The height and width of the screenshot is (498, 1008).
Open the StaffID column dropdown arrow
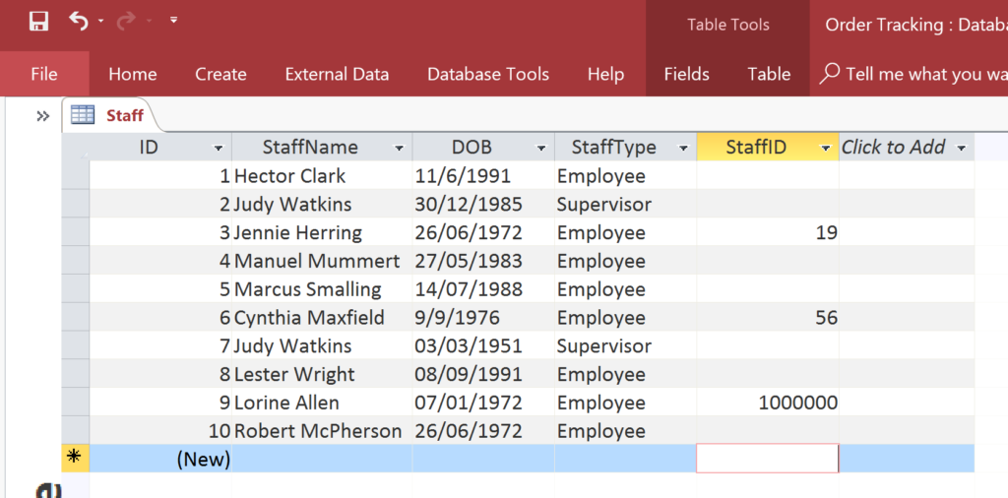coord(826,149)
